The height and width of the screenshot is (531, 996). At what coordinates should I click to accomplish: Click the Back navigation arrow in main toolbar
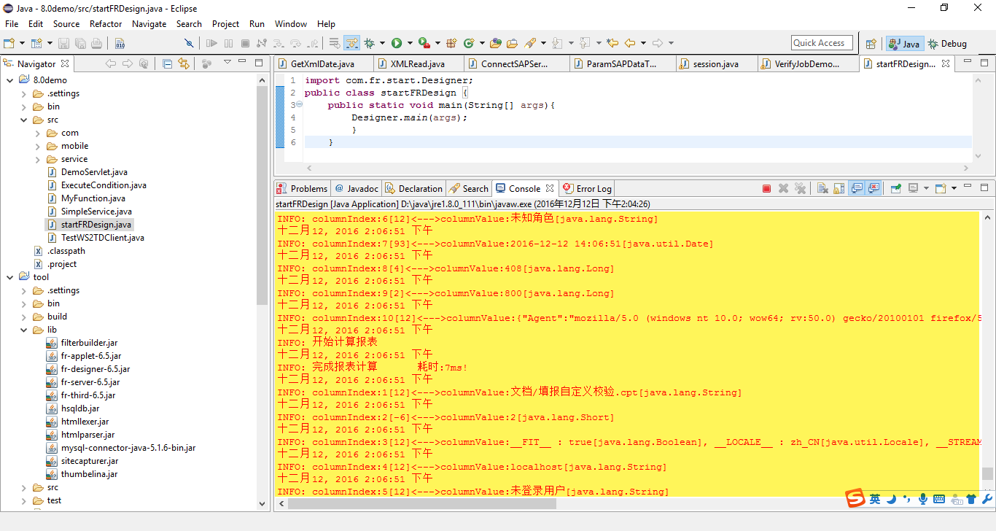click(630, 43)
